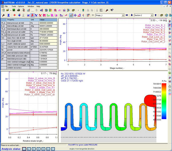
Task: Open the Tools menu
Action: tap(14, 6)
